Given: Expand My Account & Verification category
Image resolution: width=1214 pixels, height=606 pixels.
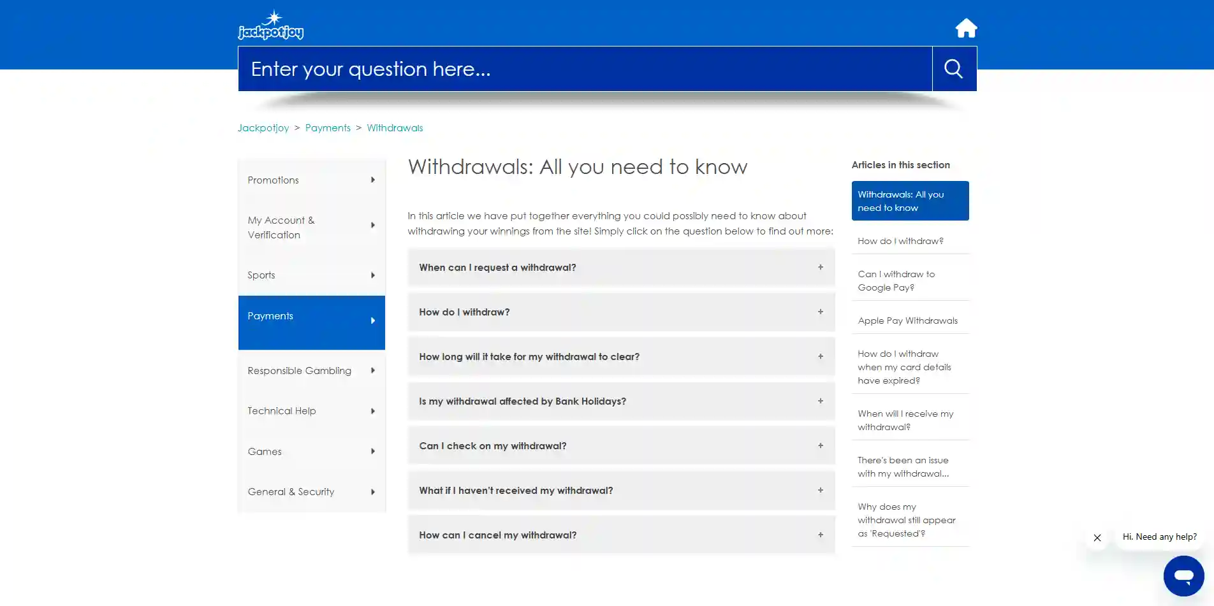Looking at the screenshot, I should (312, 227).
